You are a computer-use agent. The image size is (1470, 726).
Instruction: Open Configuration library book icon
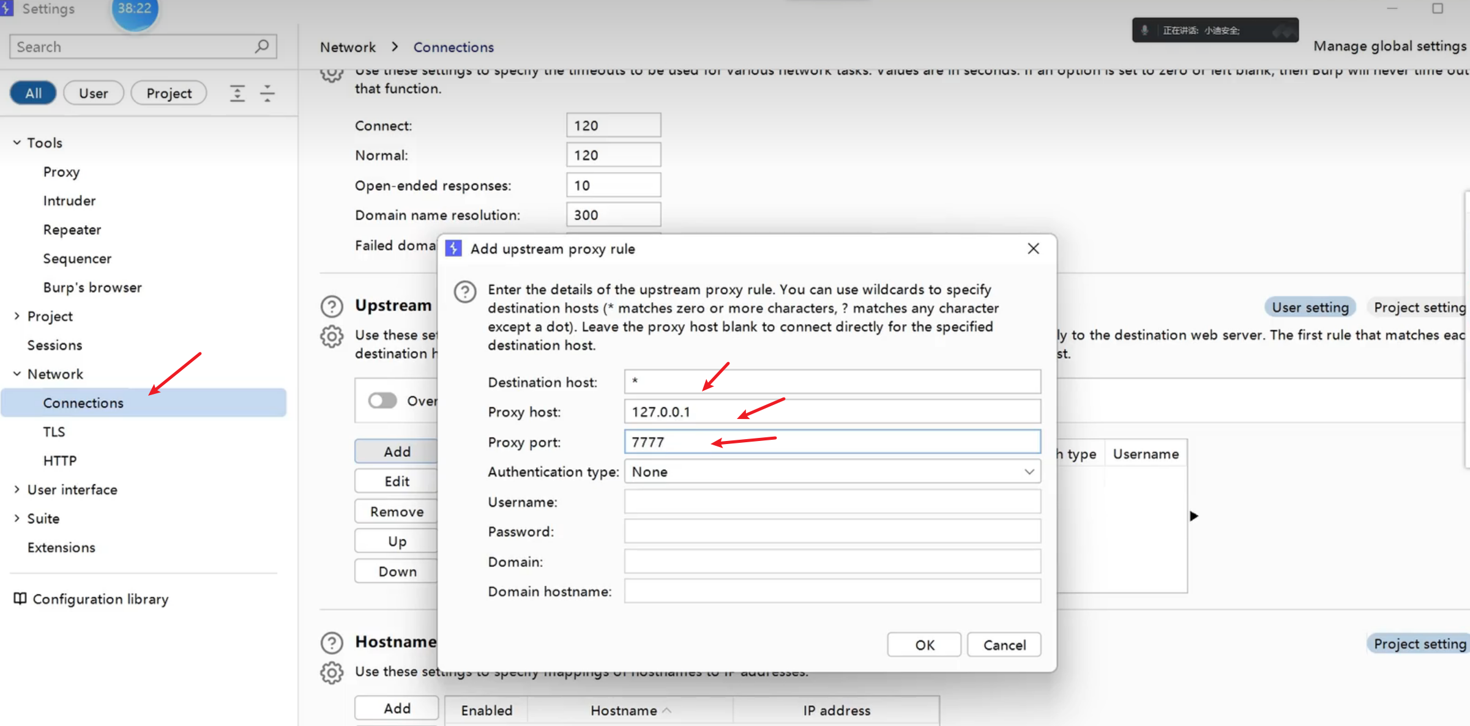click(20, 598)
